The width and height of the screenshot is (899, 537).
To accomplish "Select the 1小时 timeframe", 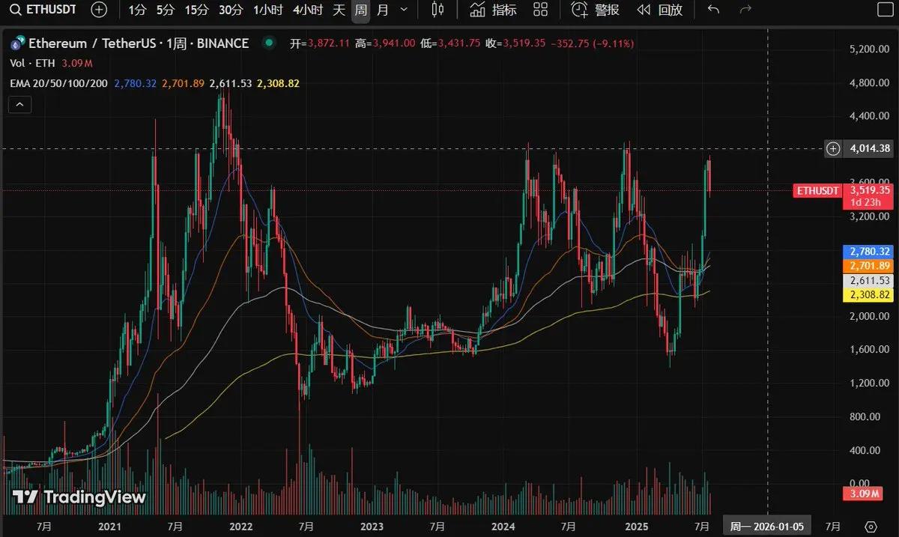I will 268,10.
